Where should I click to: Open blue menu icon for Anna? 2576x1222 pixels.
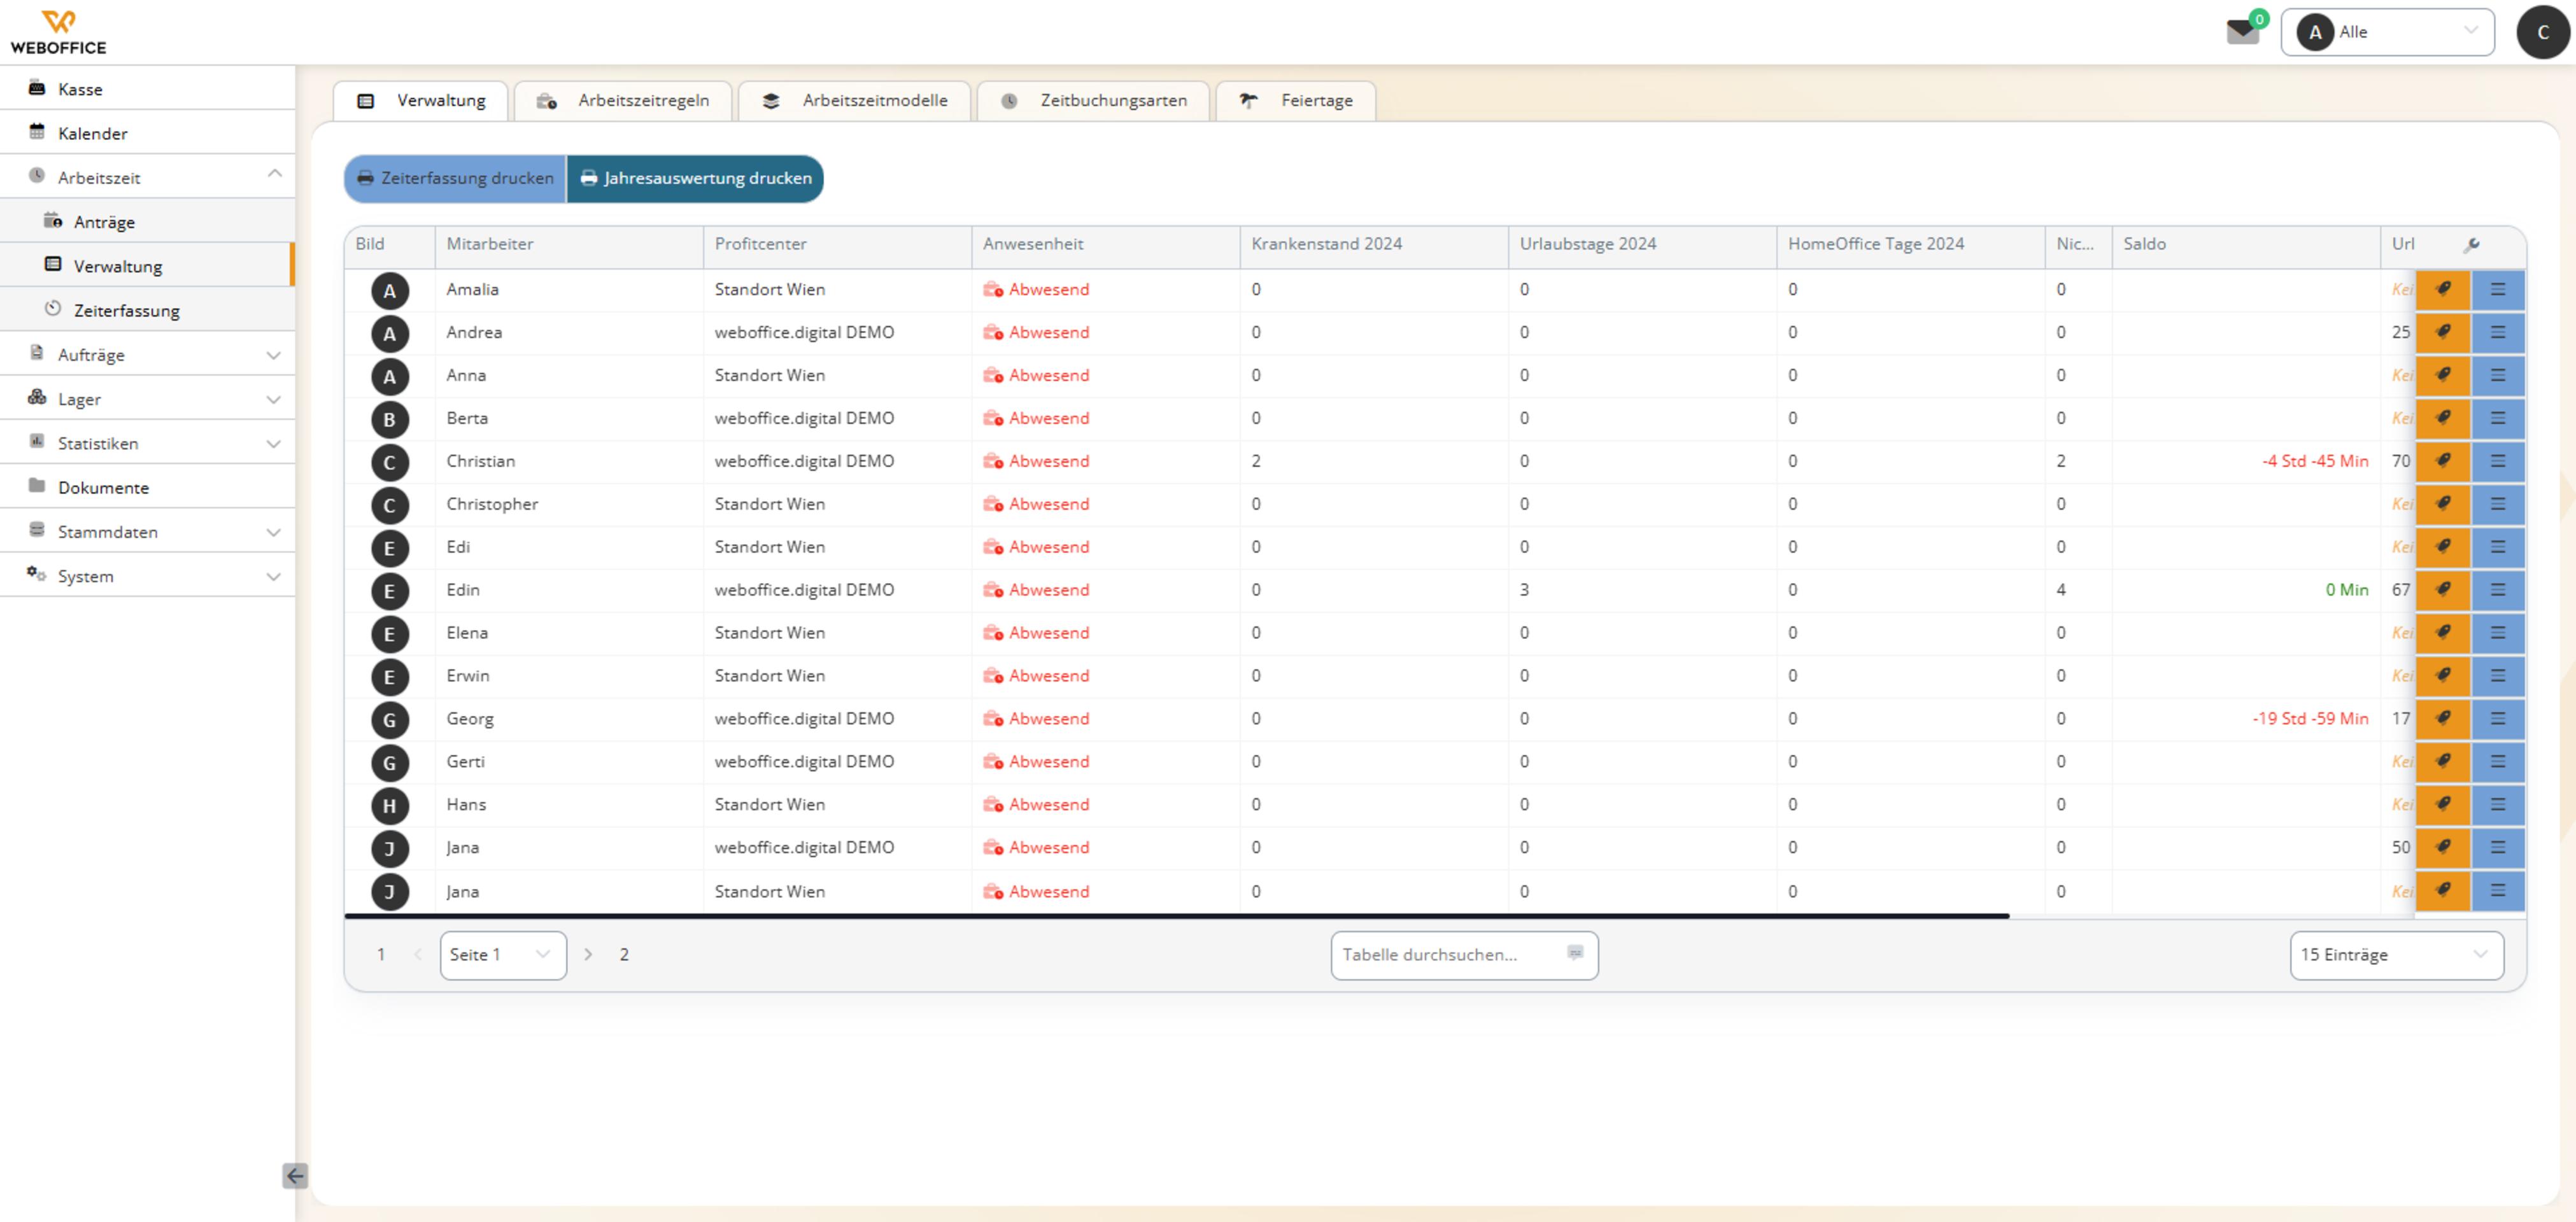click(x=2497, y=376)
